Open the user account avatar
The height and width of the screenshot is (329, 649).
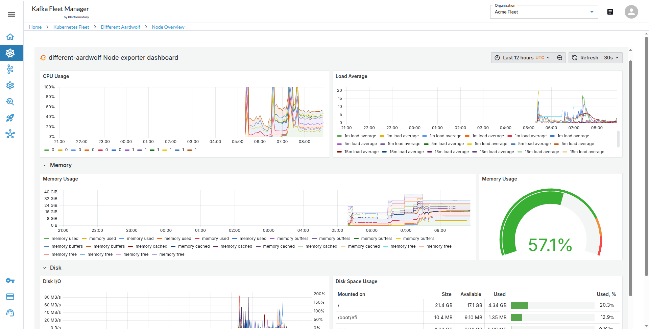pos(631,12)
